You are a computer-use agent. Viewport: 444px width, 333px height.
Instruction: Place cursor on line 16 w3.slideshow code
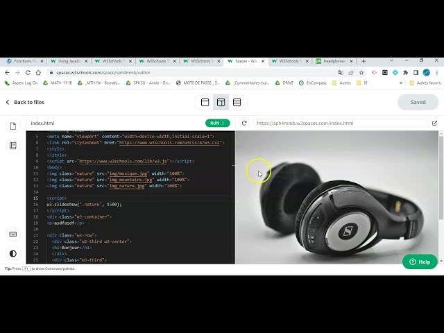(x=84, y=205)
